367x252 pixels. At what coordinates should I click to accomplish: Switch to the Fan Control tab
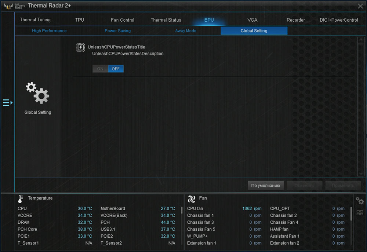pos(123,20)
